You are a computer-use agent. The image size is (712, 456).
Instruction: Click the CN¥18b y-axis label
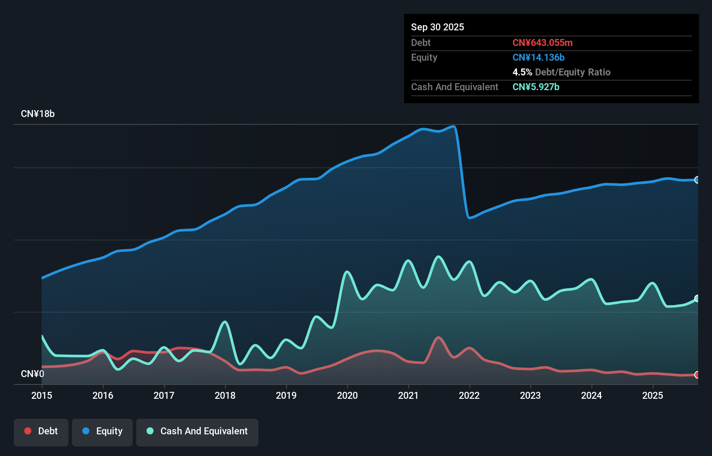click(38, 114)
